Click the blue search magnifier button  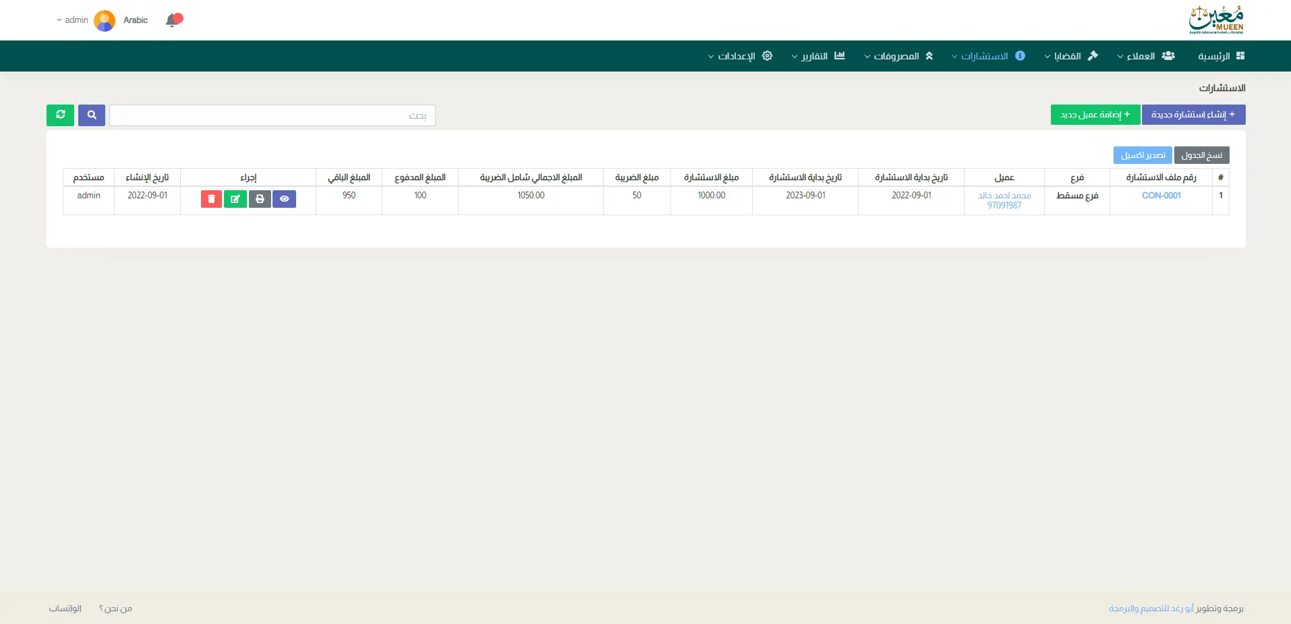pos(92,115)
